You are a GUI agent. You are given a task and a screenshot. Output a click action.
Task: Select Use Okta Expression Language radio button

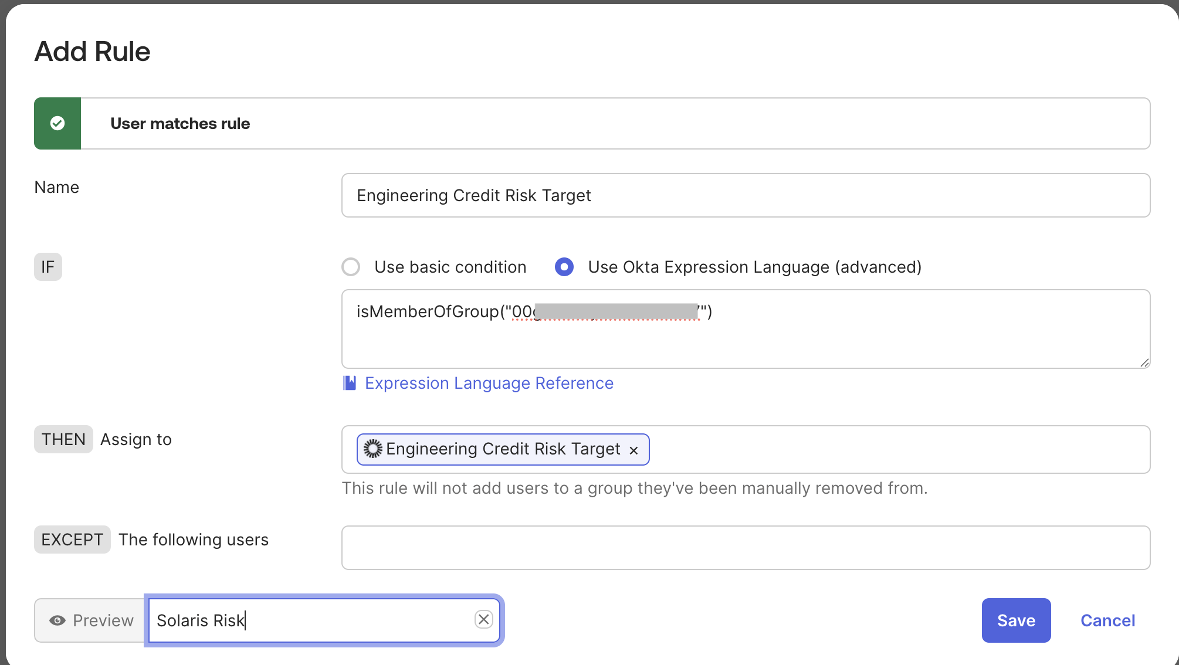[x=564, y=267]
